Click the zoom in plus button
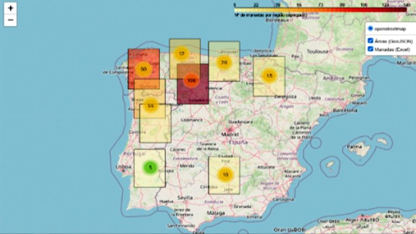Image resolution: width=416 pixels, height=234 pixels. click(10, 9)
